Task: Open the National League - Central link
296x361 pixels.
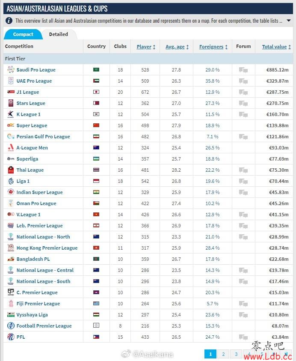Action: (45, 270)
